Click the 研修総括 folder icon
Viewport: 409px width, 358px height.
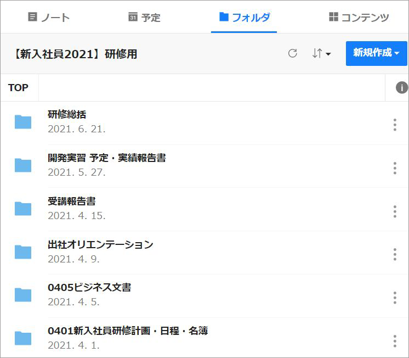[x=23, y=122]
